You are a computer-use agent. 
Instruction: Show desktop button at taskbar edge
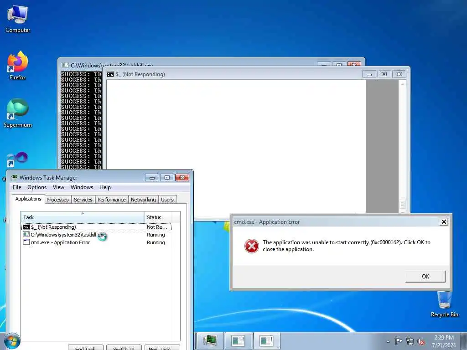click(463, 341)
